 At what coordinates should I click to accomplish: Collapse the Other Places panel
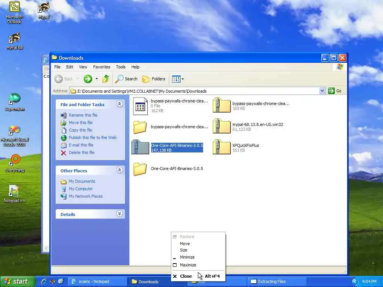pyautogui.click(x=119, y=170)
